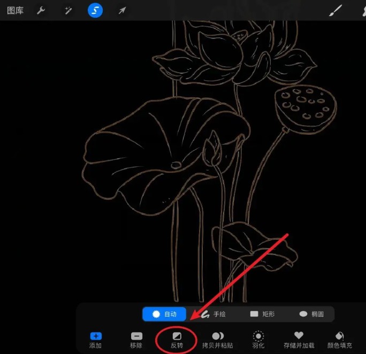Screen dimensions: 366x354
Task: Switch to 椭圆 ellipse selection mode
Action: click(x=311, y=314)
